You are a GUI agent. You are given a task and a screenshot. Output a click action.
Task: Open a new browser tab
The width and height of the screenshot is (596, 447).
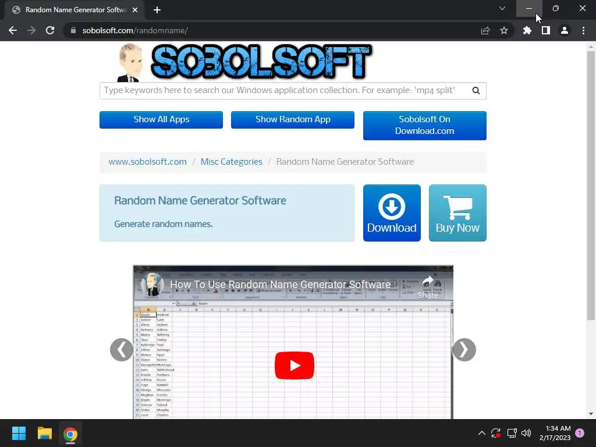[x=157, y=10]
